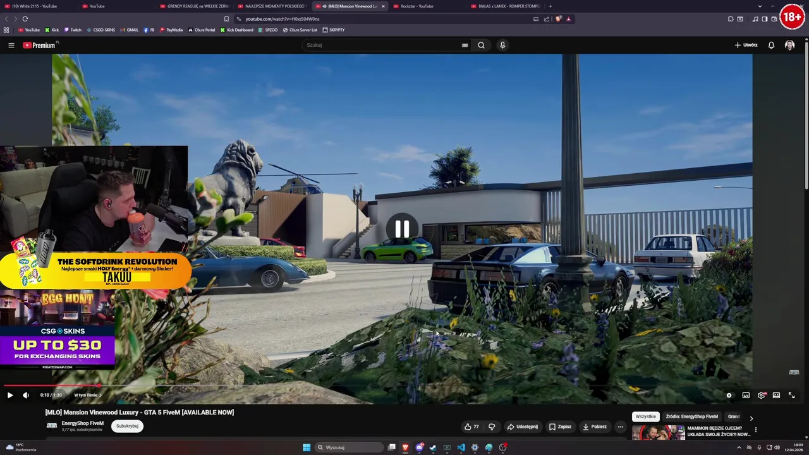Switch to 'GRENDY REAGUJE' tab
The width and height of the screenshot is (809, 455).
click(193, 6)
